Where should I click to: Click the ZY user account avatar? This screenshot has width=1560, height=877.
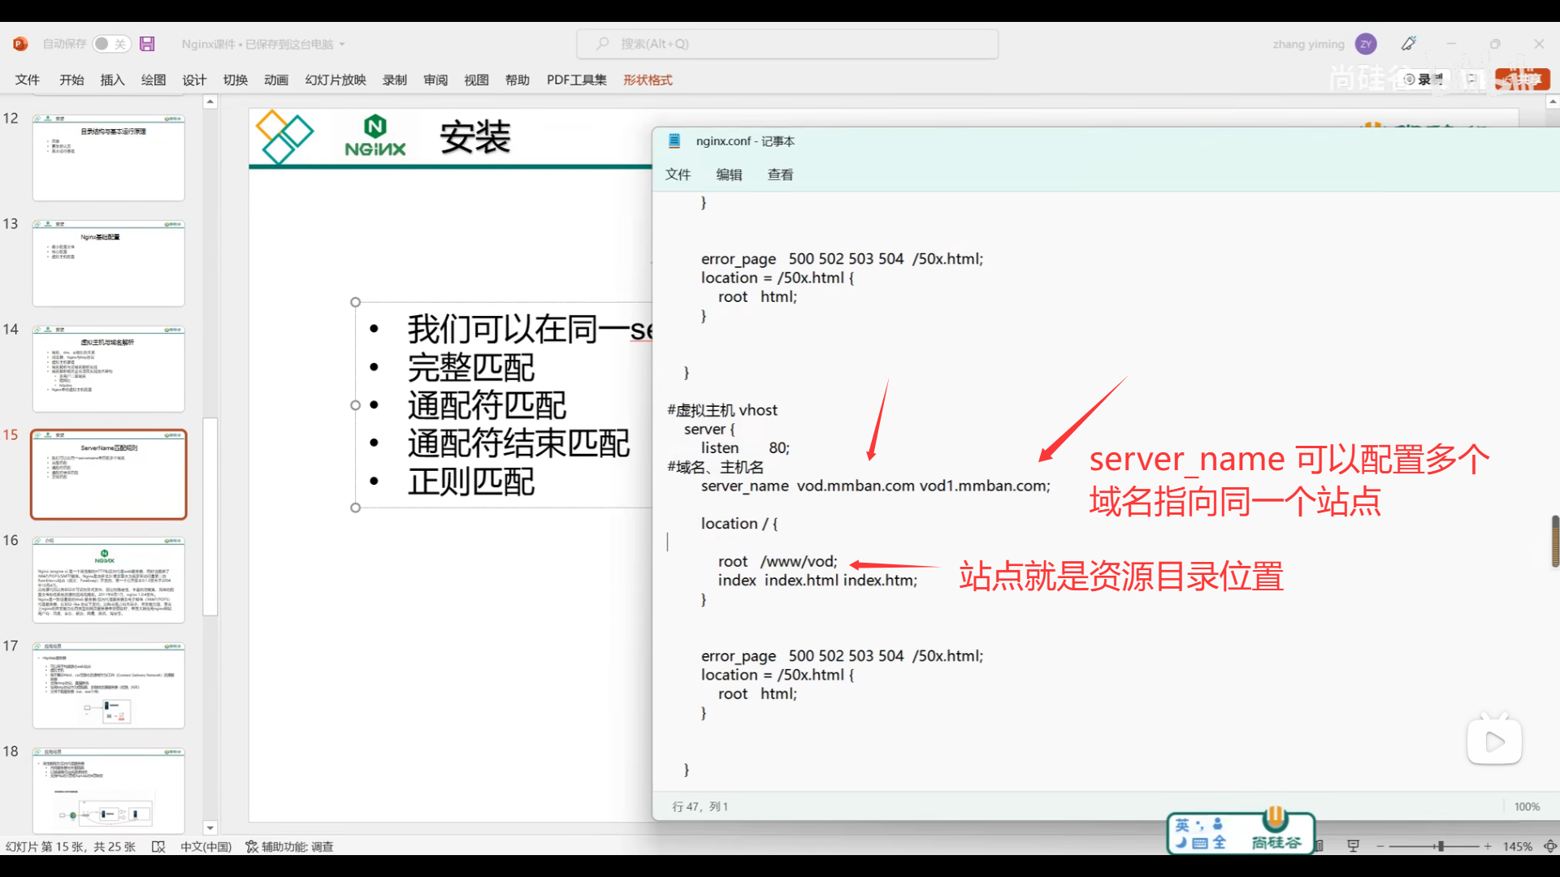(1366, 44)
